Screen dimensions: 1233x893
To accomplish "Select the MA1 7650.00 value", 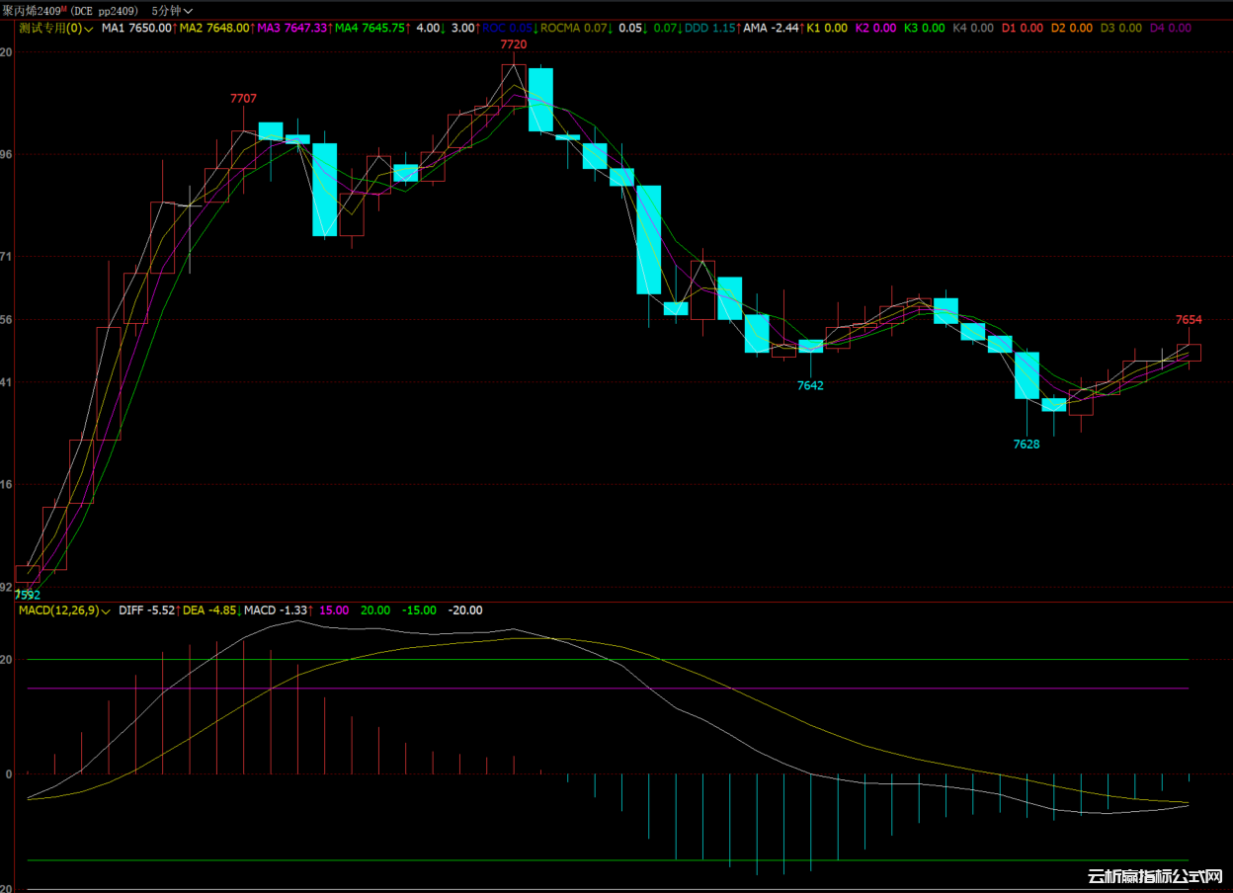I will pos(136,28).
